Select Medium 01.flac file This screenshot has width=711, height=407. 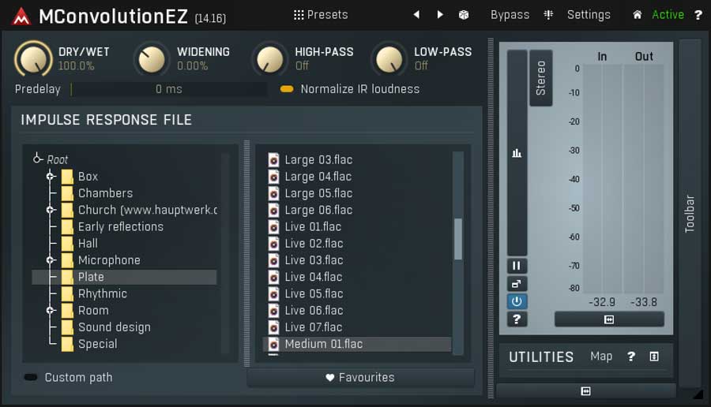tap(357, 344)
